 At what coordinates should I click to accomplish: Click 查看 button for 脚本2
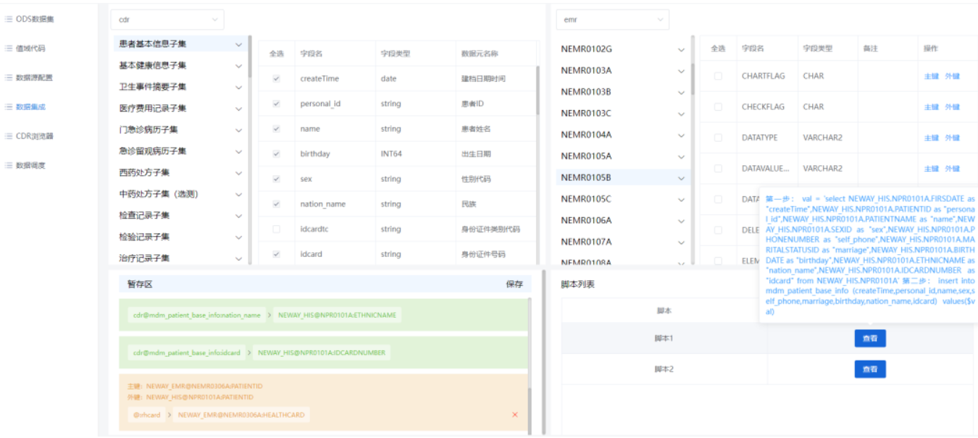[x=869, y=369]
